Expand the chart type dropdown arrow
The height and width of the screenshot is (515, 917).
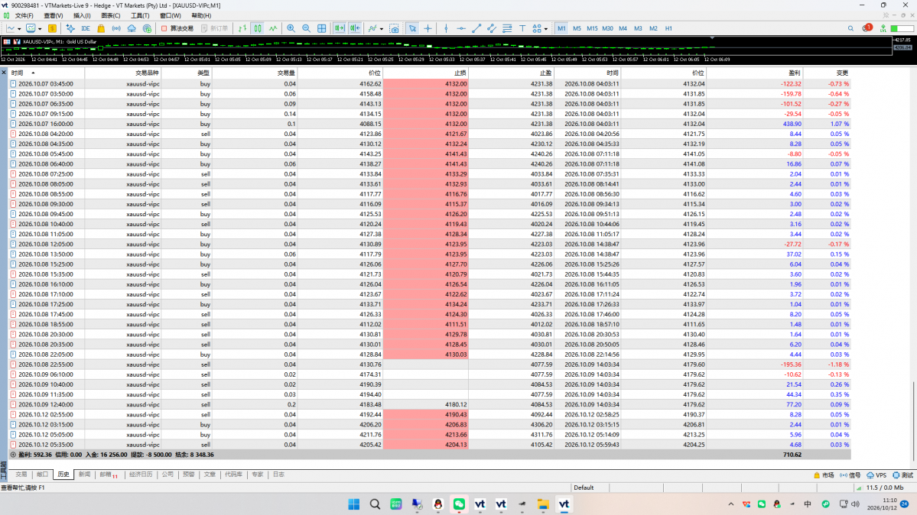click(19, 28)
